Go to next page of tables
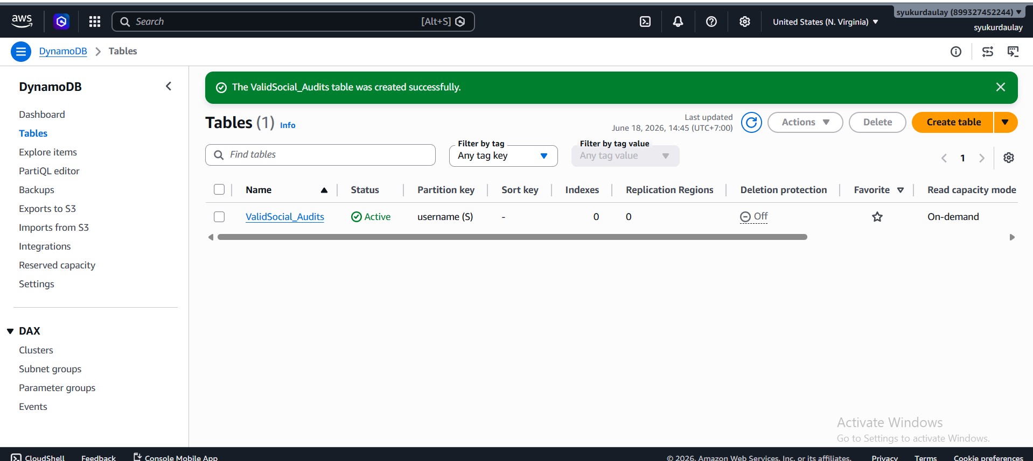Viewport: 1033px width, 461px height. point(982,158)
